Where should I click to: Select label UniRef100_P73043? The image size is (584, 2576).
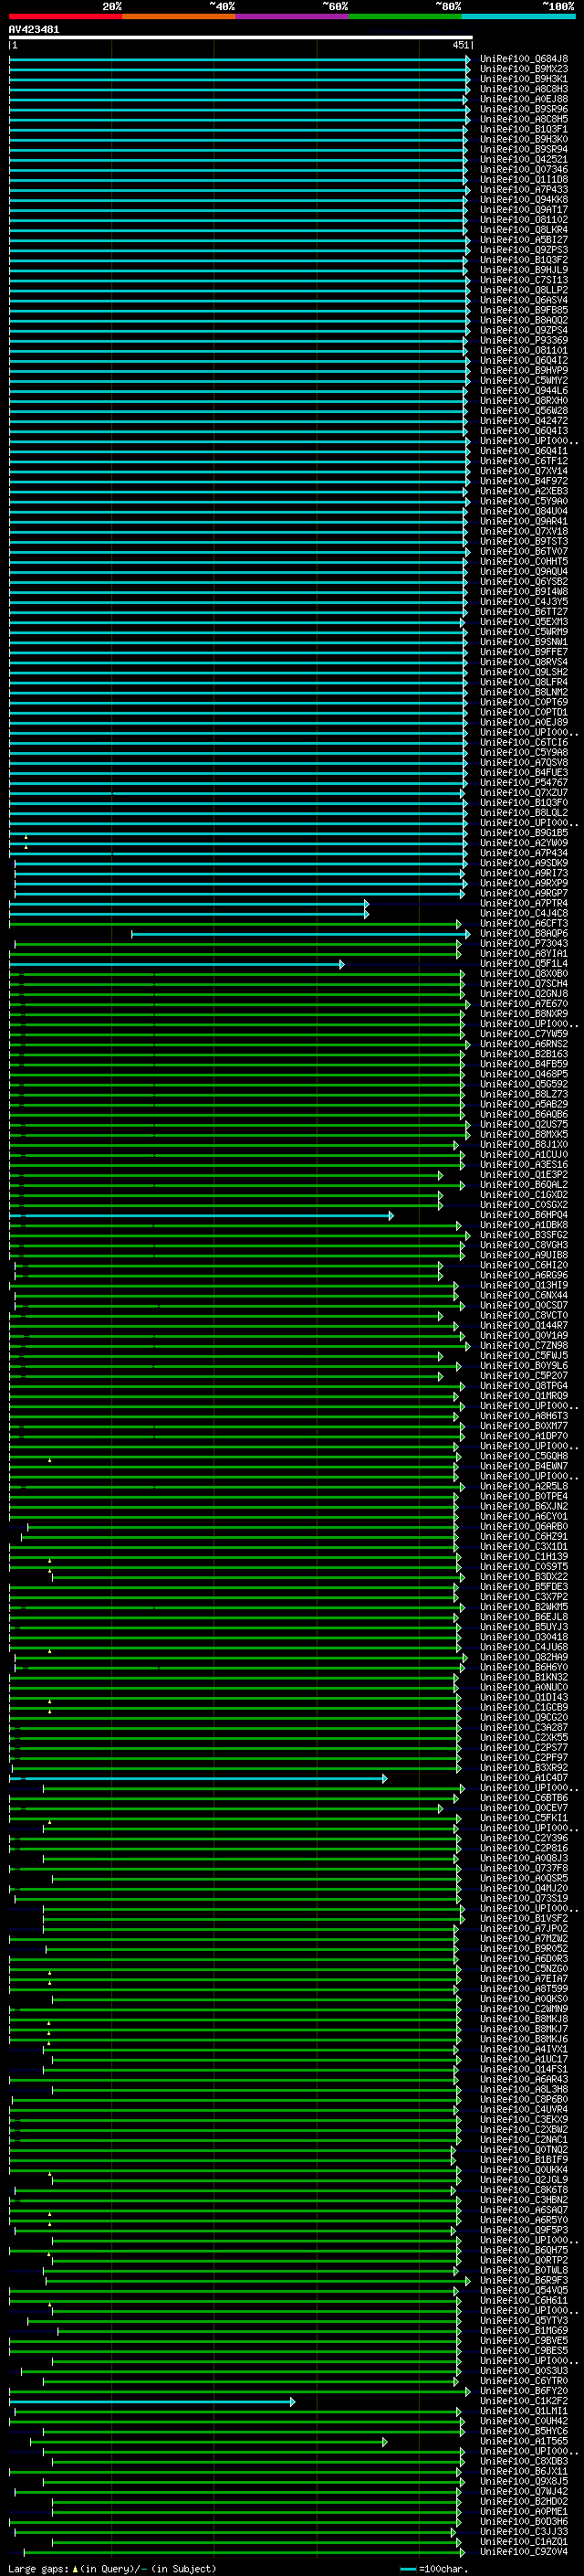(x=524, y=943)
